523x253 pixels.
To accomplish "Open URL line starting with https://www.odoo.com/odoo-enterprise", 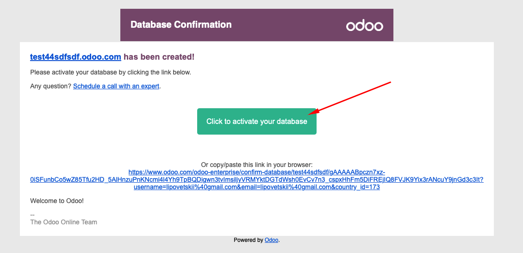I will pyautogui.click(x=257, y=172).
